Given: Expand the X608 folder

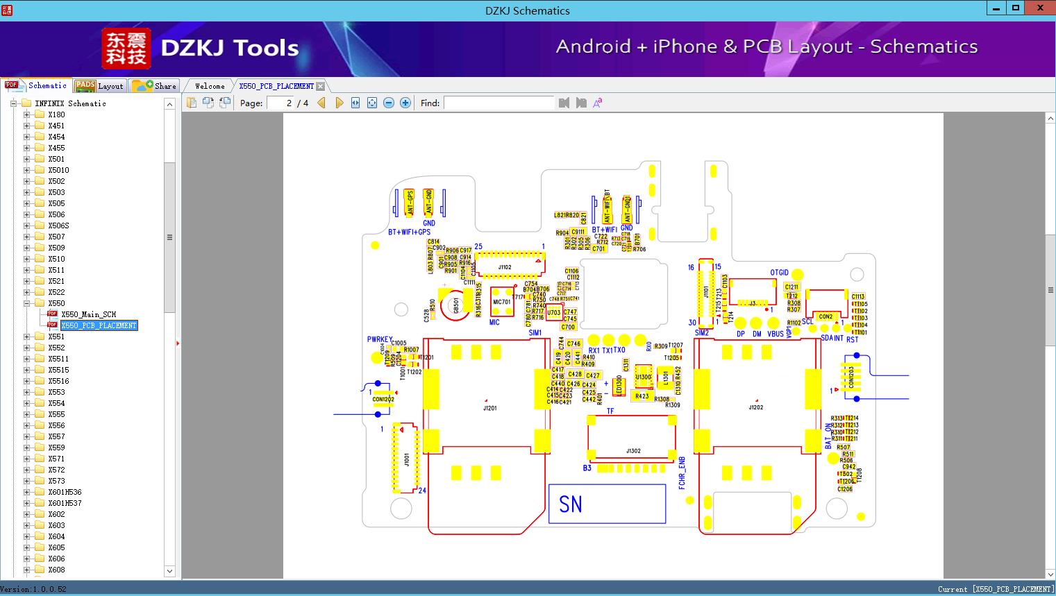Looking at the screenshot, I should coord(27,570).
